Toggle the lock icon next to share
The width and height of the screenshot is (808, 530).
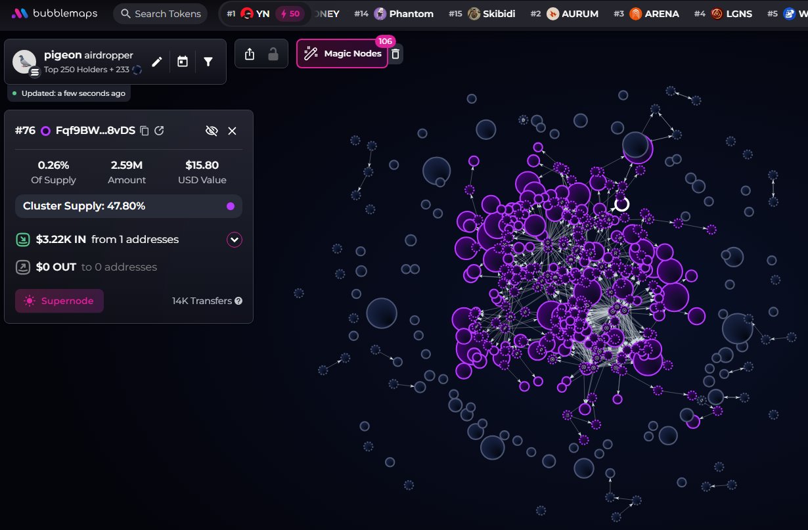273,55
